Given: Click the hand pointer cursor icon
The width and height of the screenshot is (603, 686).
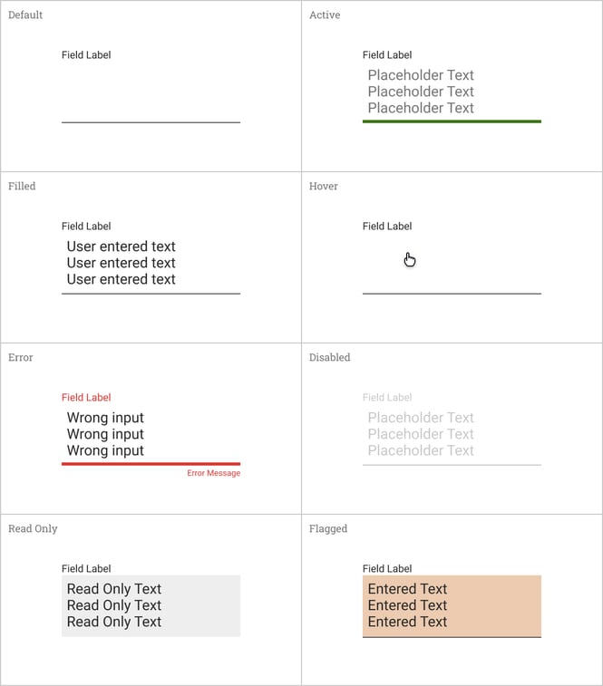Looking at the screenshot, I should coord(410,260).
